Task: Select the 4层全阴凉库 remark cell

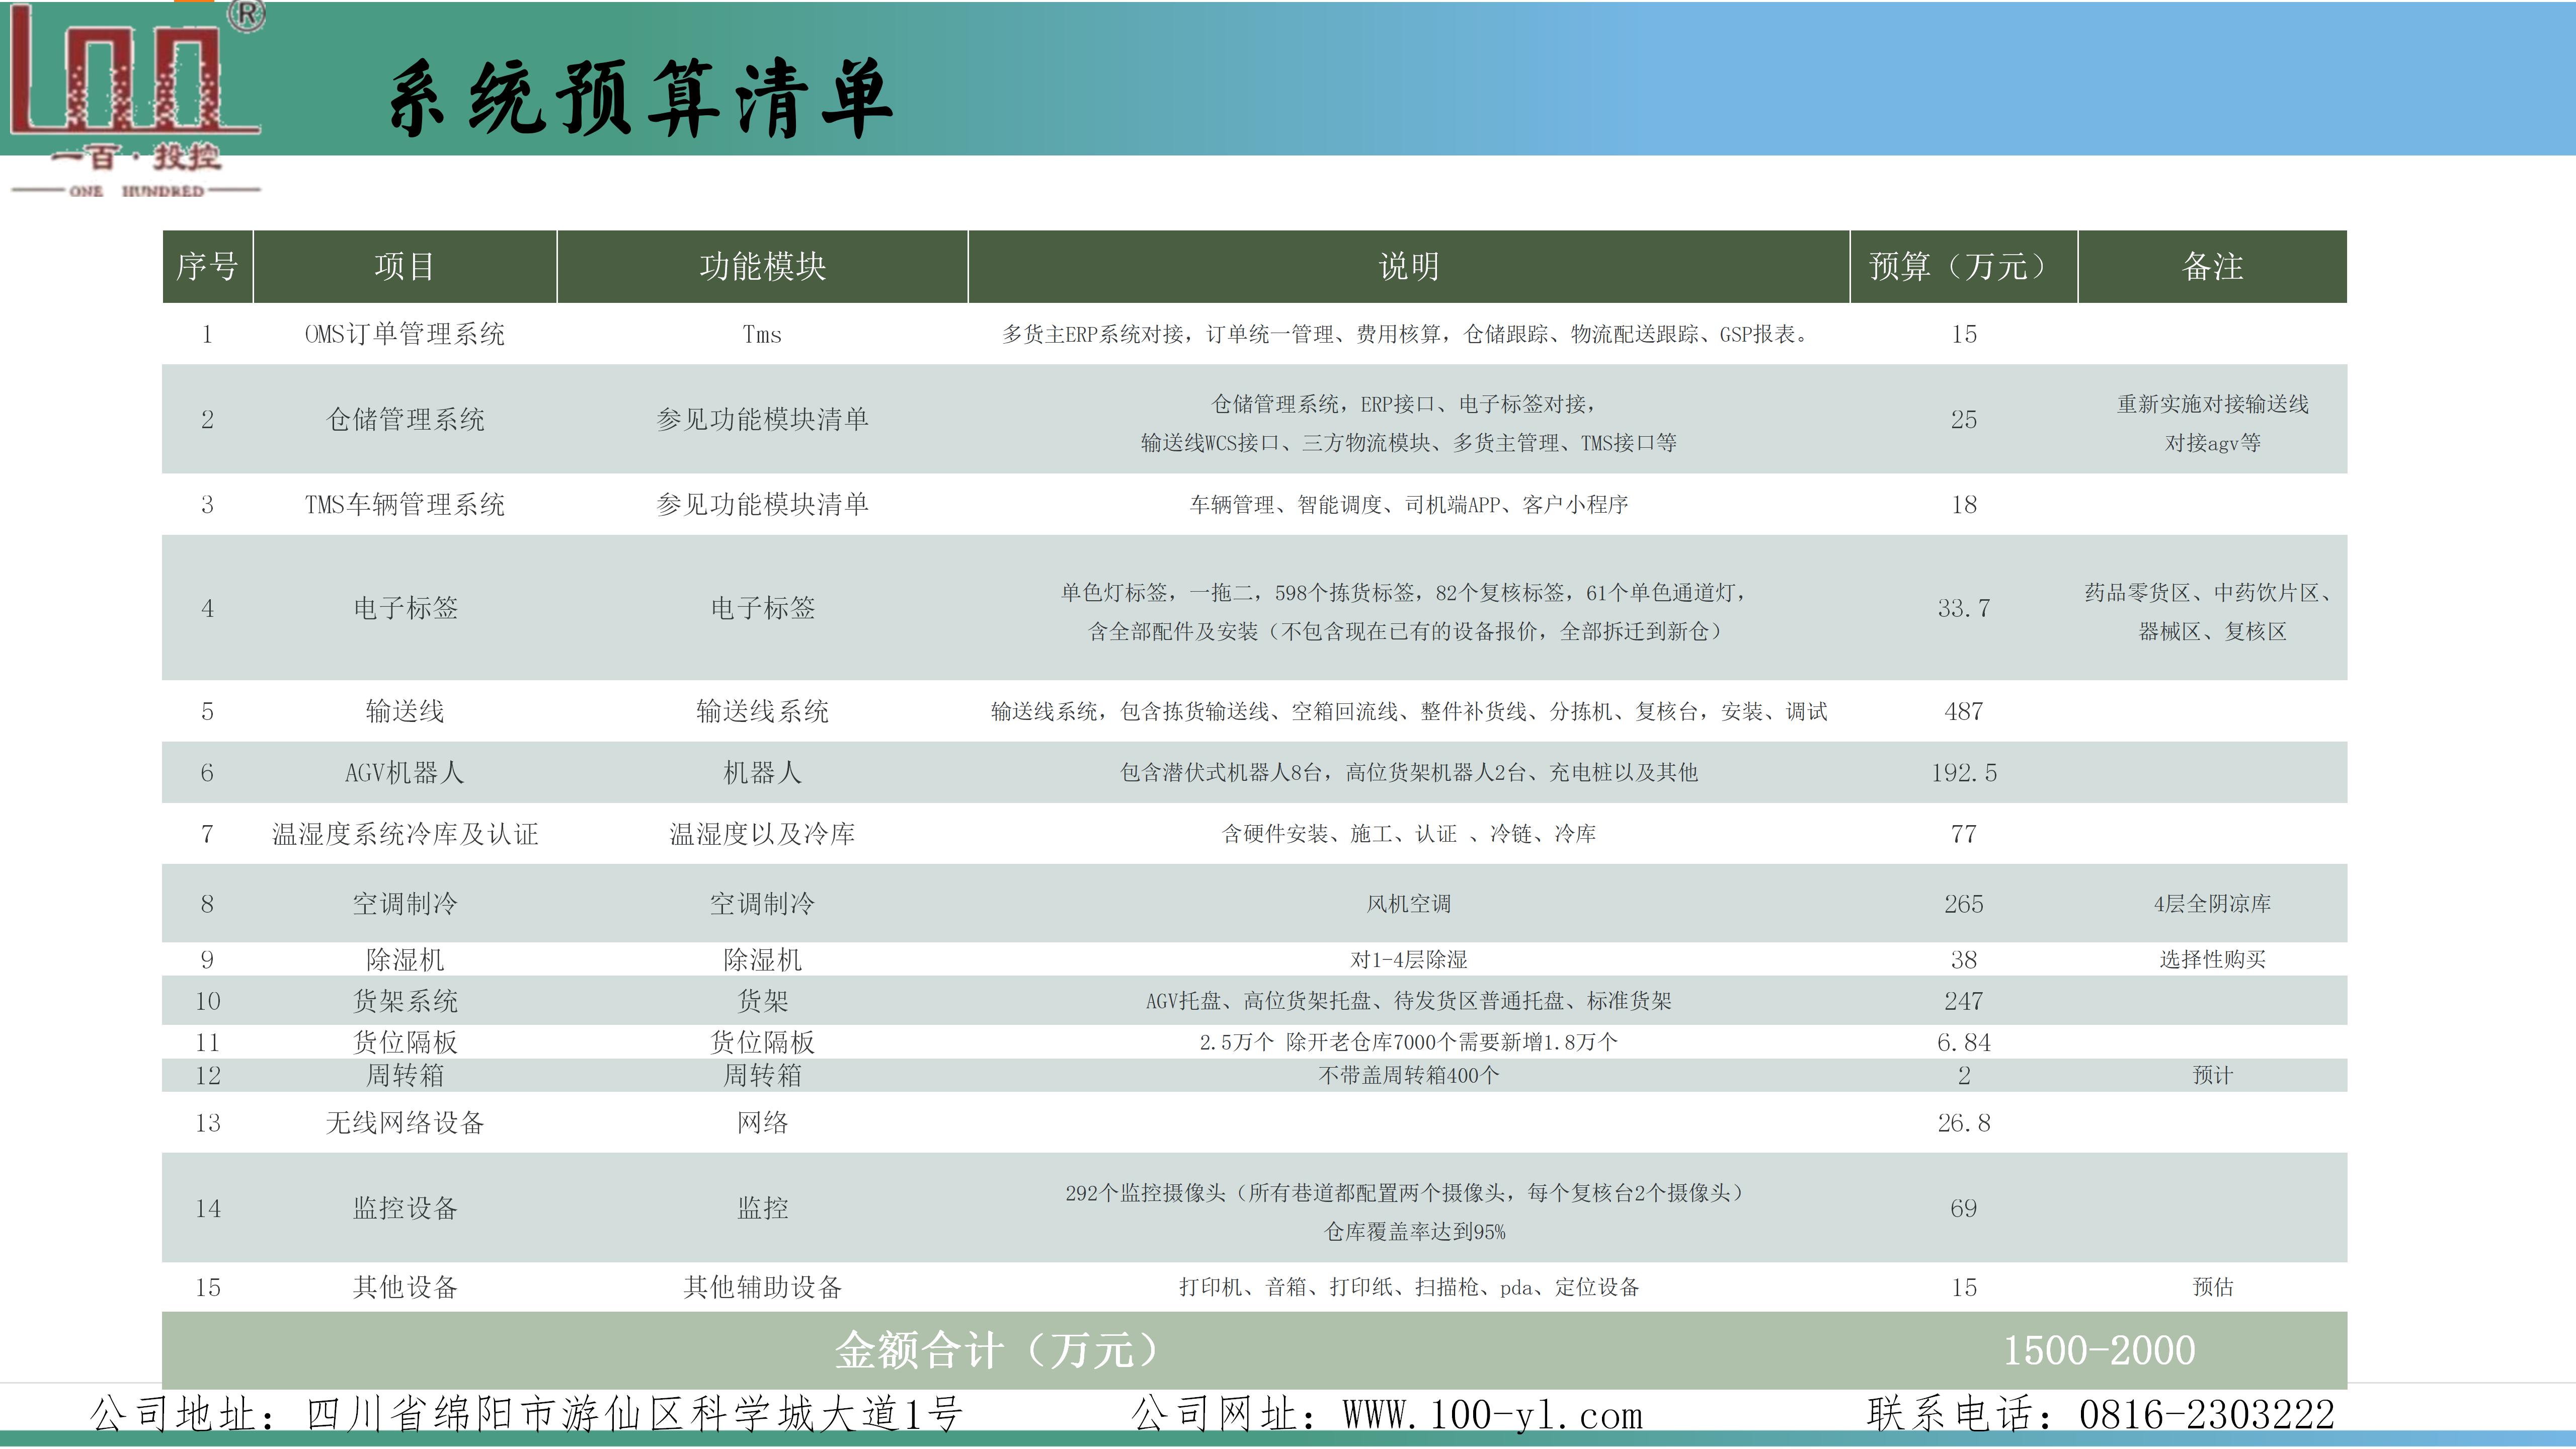Action: [x=2212, y=904]
